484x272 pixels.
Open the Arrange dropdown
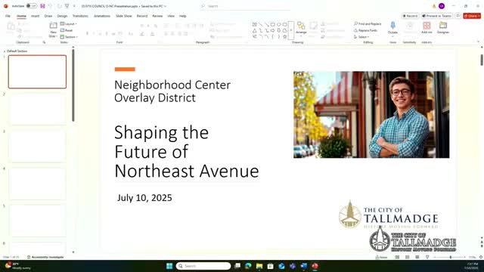pyautogui.click(x=301, y=29)
